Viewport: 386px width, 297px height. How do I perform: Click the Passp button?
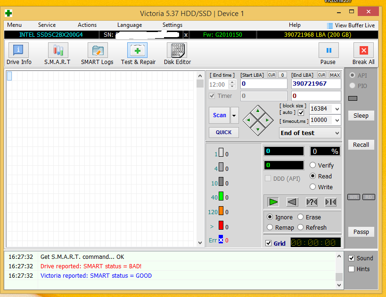361,232
